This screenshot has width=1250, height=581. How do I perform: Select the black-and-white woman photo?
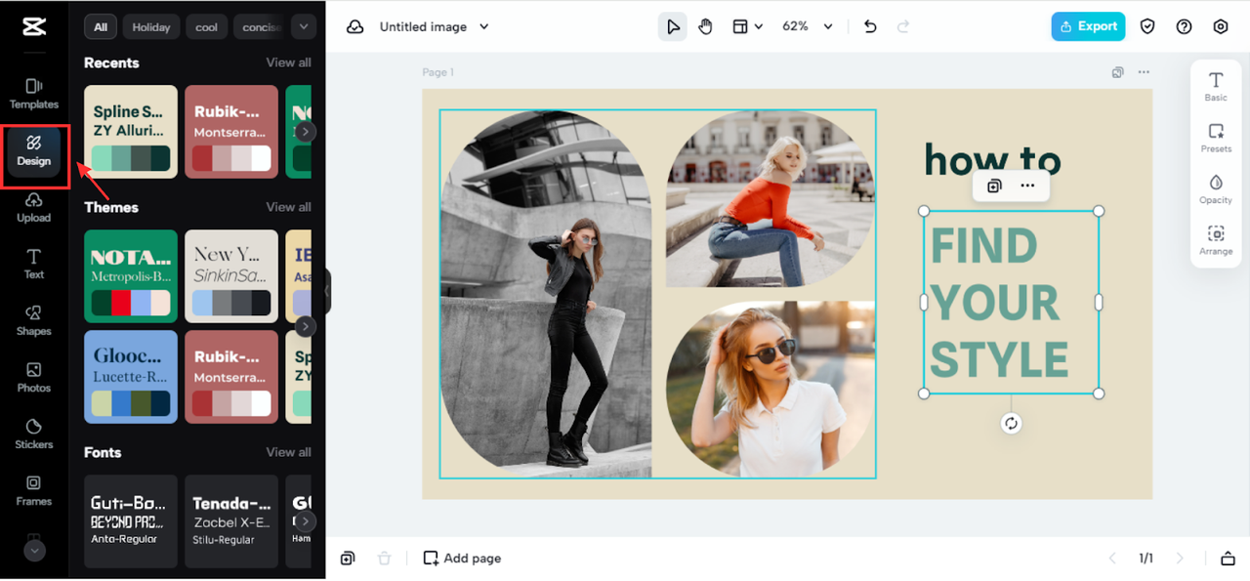click(545, 294)
